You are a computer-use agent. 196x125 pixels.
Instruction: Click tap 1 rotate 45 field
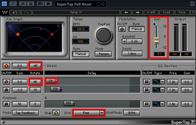pyautogui.click(x=35, y=82)
